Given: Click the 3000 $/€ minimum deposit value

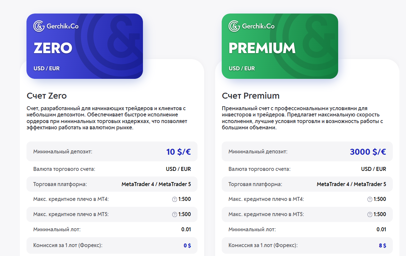Looking at the screenshot, I should click(368, 152).
